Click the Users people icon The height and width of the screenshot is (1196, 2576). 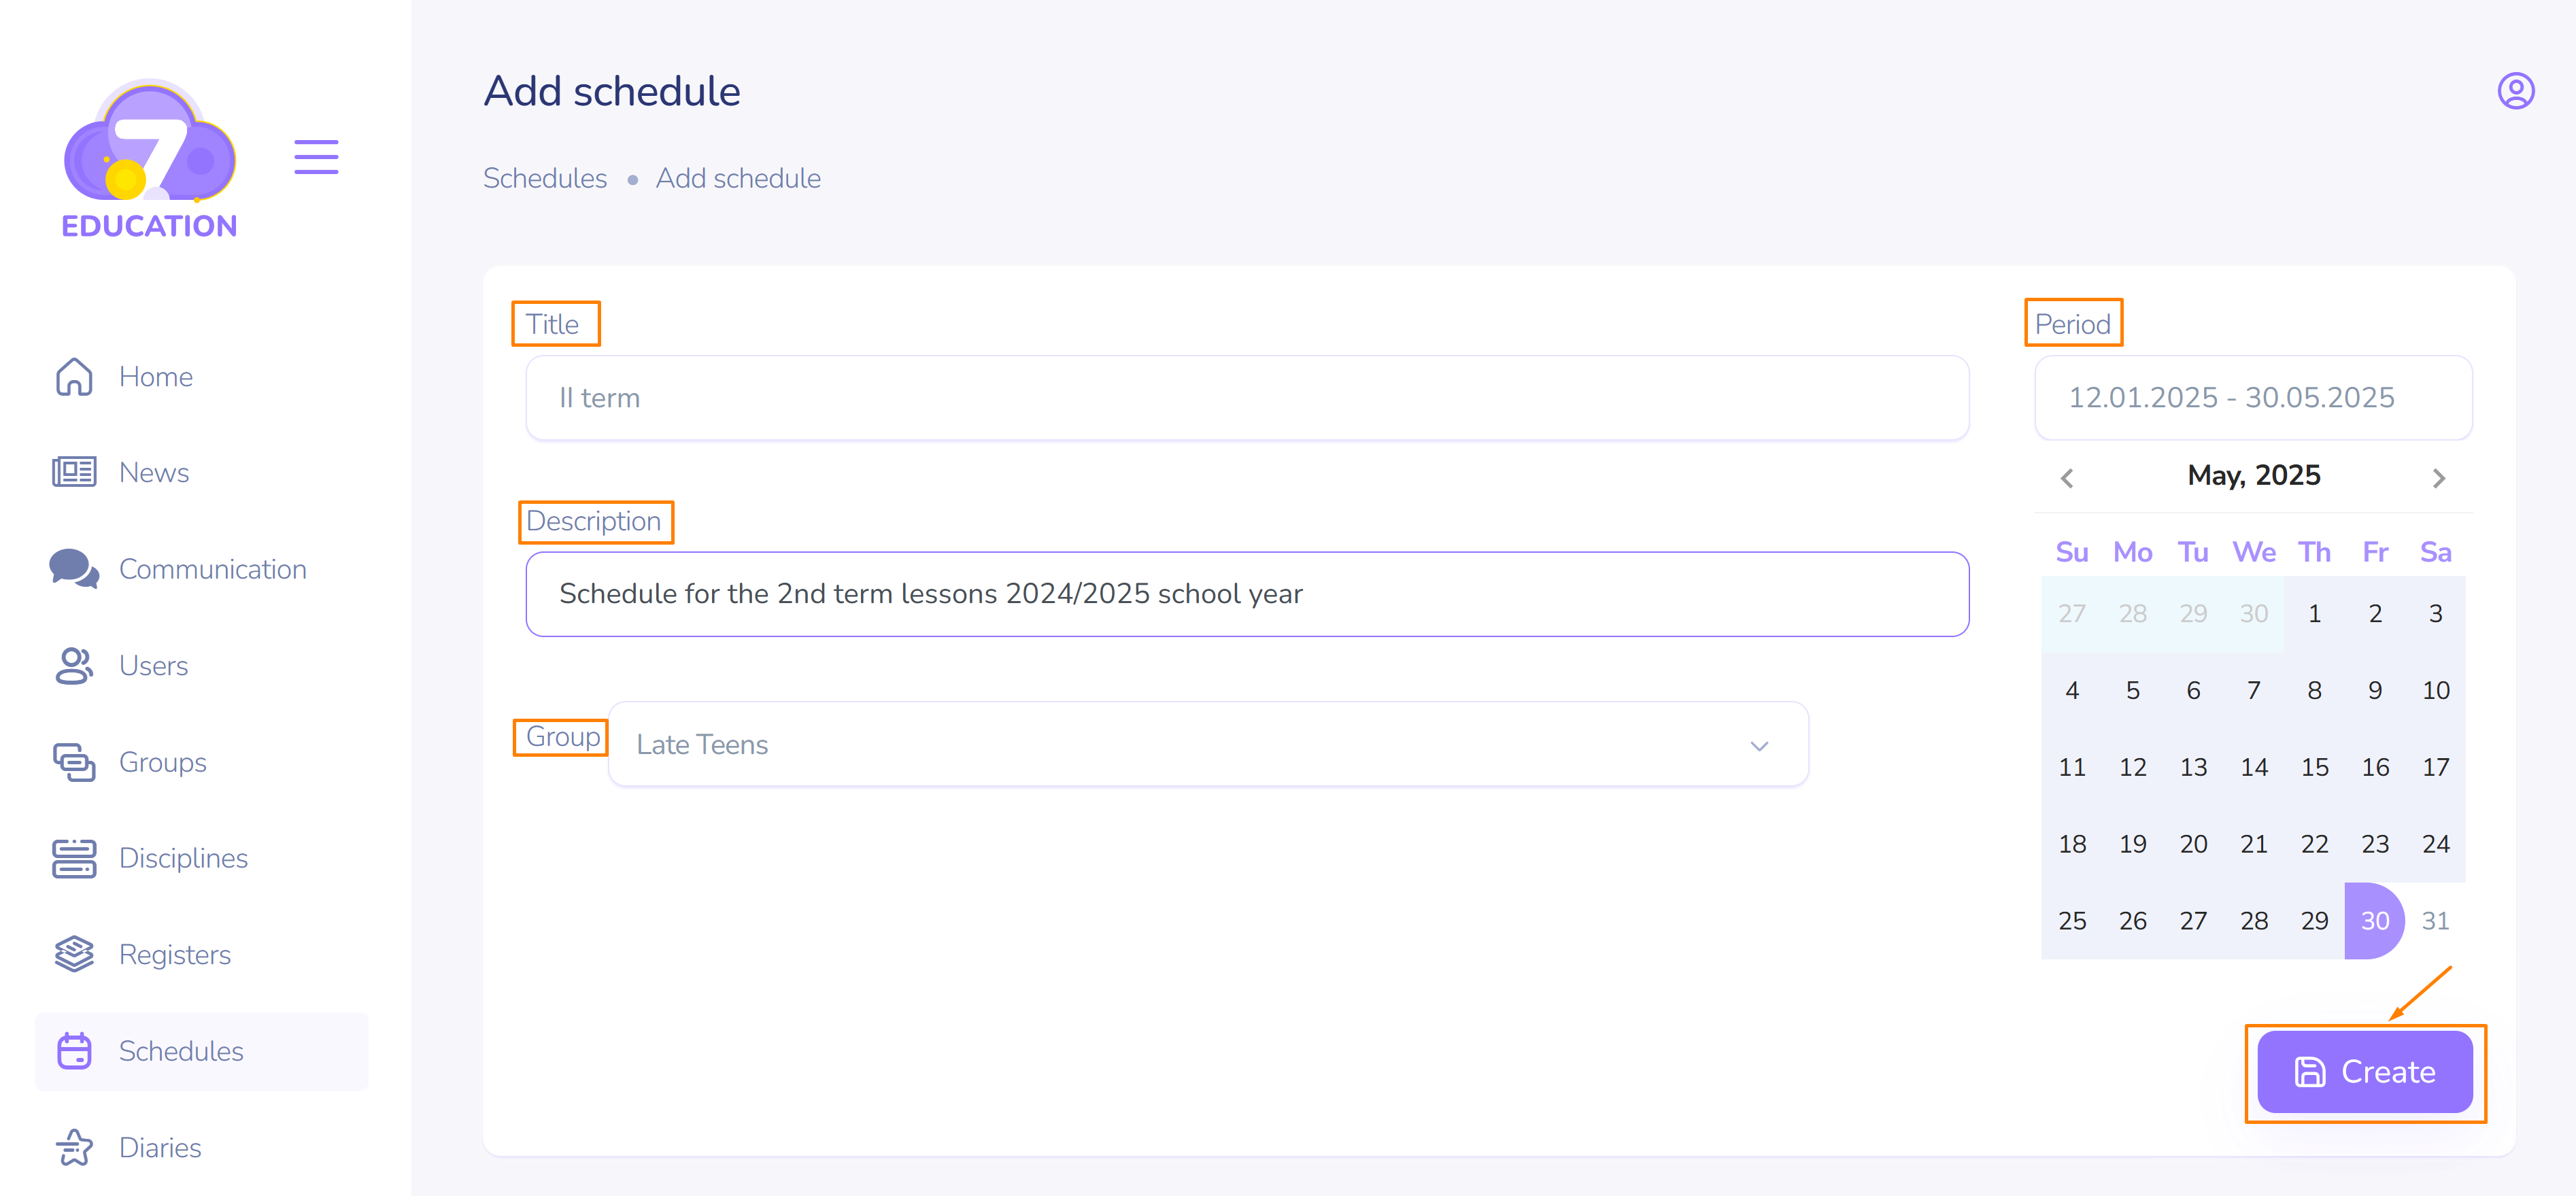coord(74,665)
